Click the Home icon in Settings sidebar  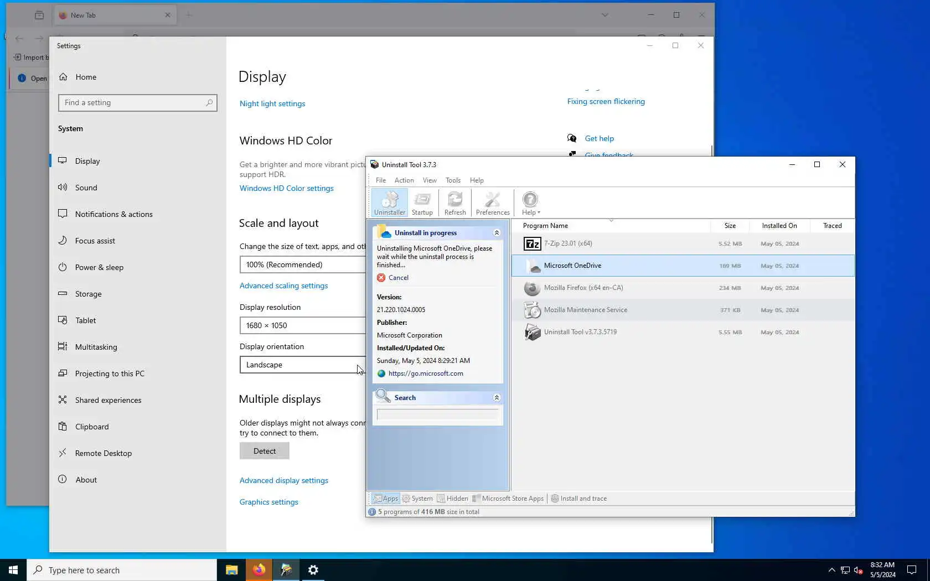(x=63, y=77)
